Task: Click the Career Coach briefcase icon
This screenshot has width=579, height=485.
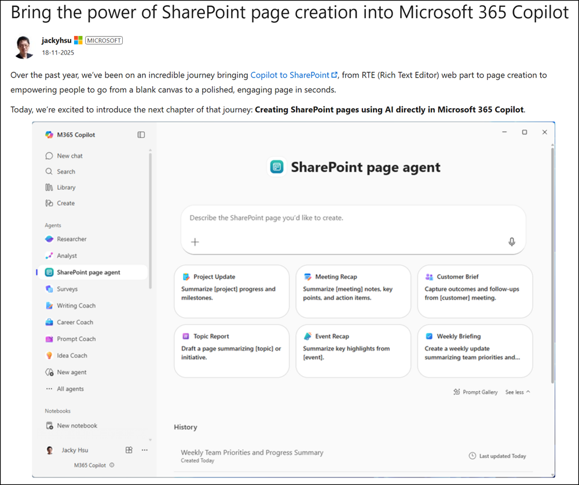Action: coord(49,322)
